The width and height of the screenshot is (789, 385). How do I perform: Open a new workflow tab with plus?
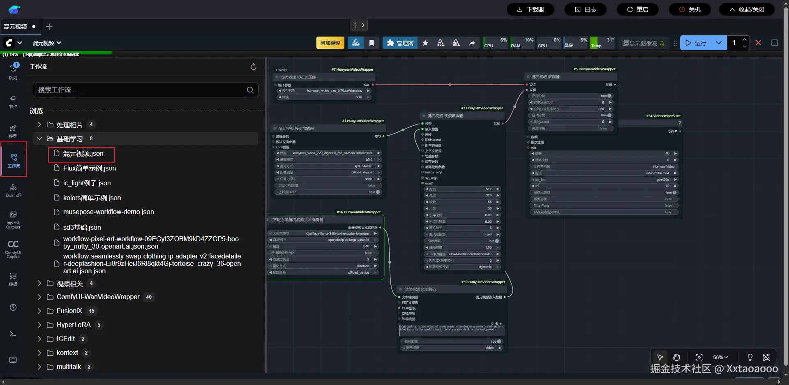click(x=49, y=27)
